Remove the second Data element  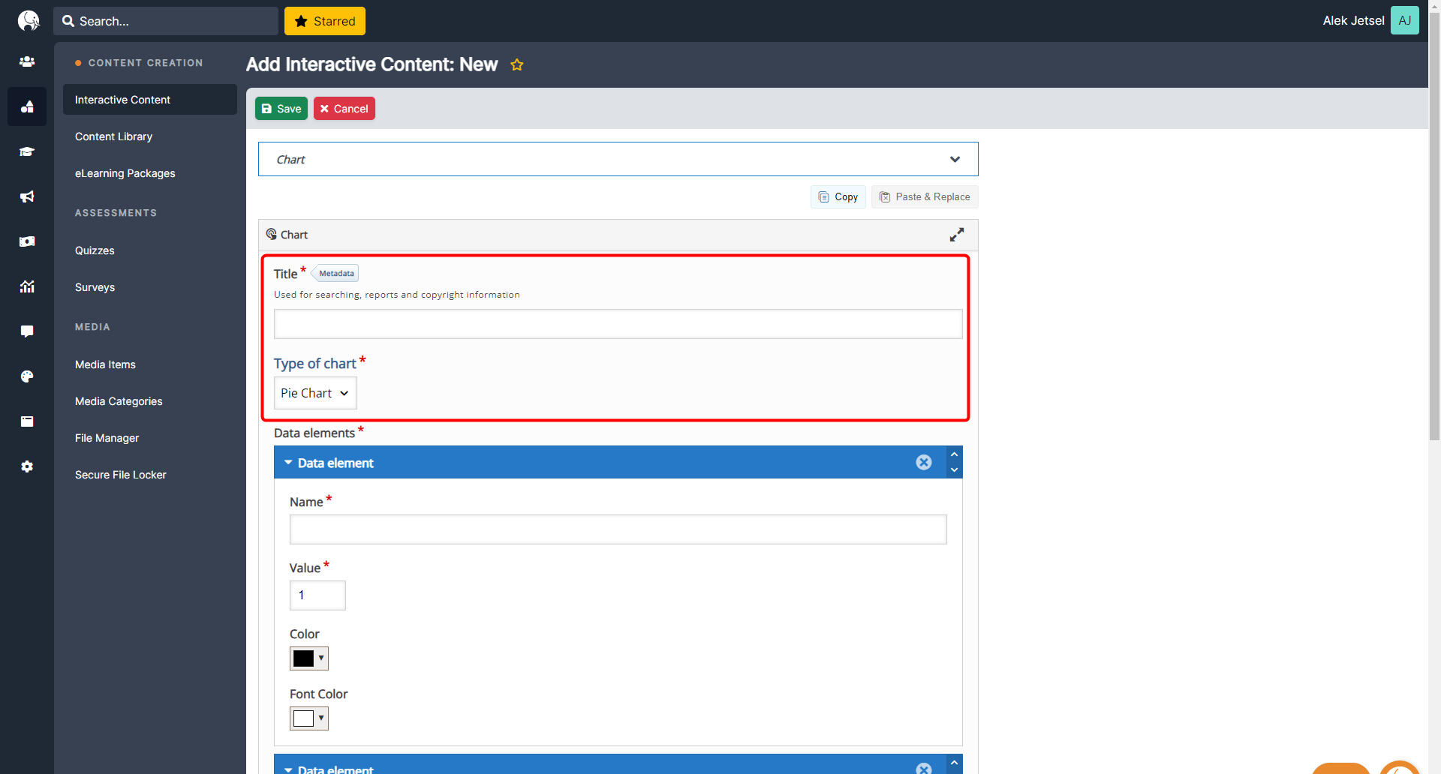point(924,768)
